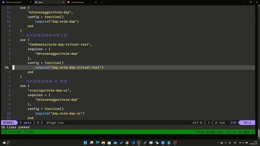Click the Linux file-format icon in statusline
Image resolution: width=260 pixels, height=146 pixels.
coord(208,122)
